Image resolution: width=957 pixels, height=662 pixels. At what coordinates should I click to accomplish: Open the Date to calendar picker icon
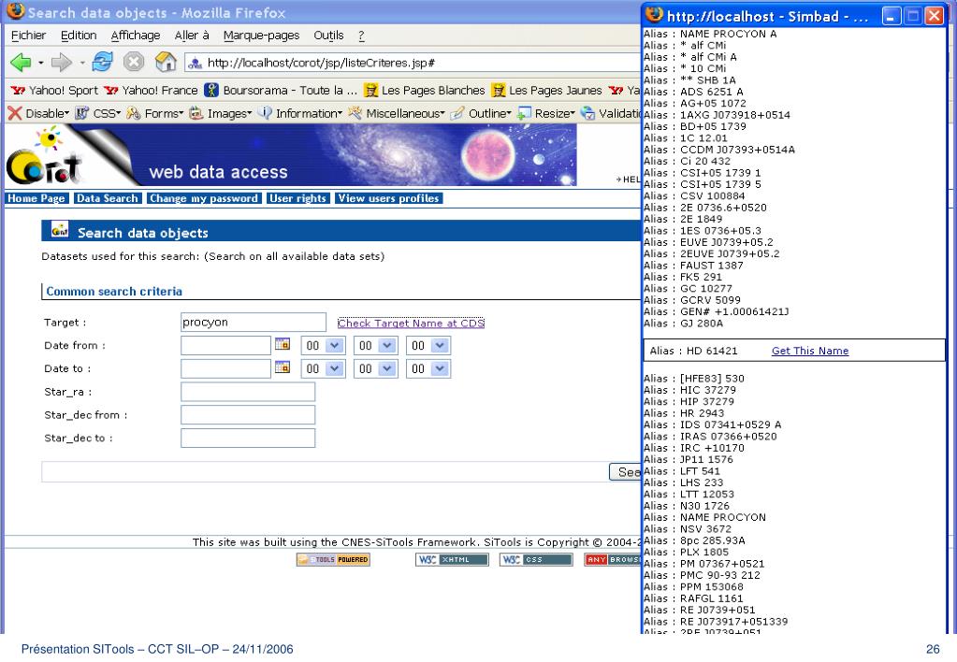[x=283, y=367]
